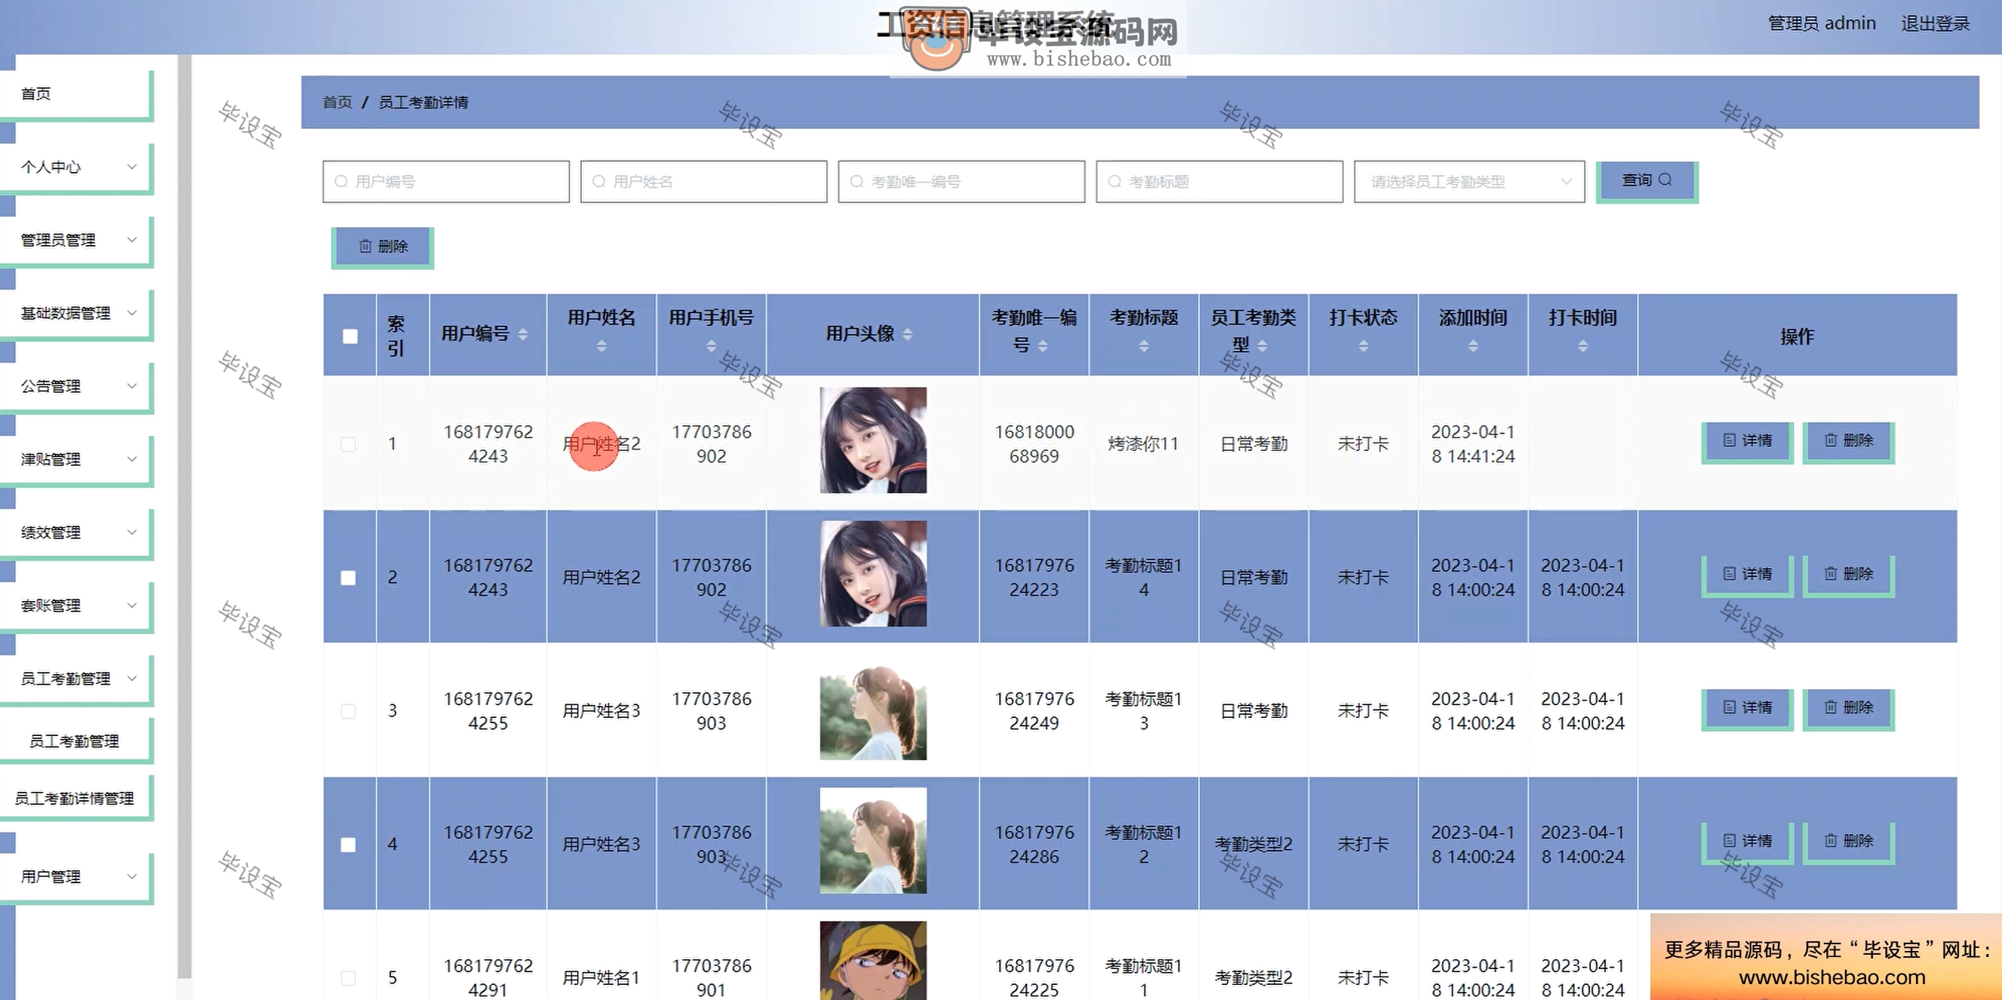The width and height of the screenshot is (2002, 1000).
Task: Click the 查询 search button
Action: click(x=1646, y=181)
